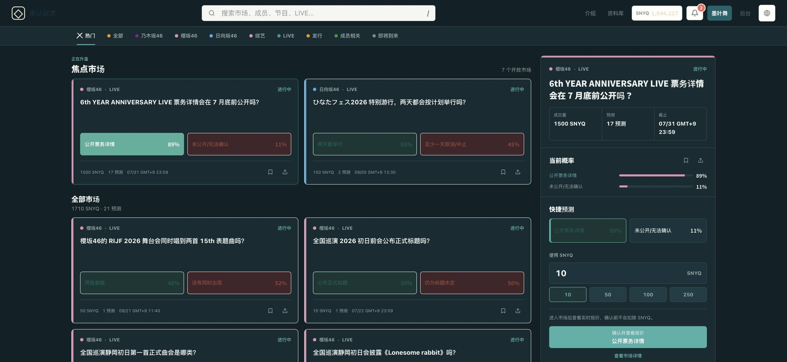Bookmark the 6th YEAR ANNIVERSARY LIVE card
This screenshot has width=787, height=362.
(270, 172)
